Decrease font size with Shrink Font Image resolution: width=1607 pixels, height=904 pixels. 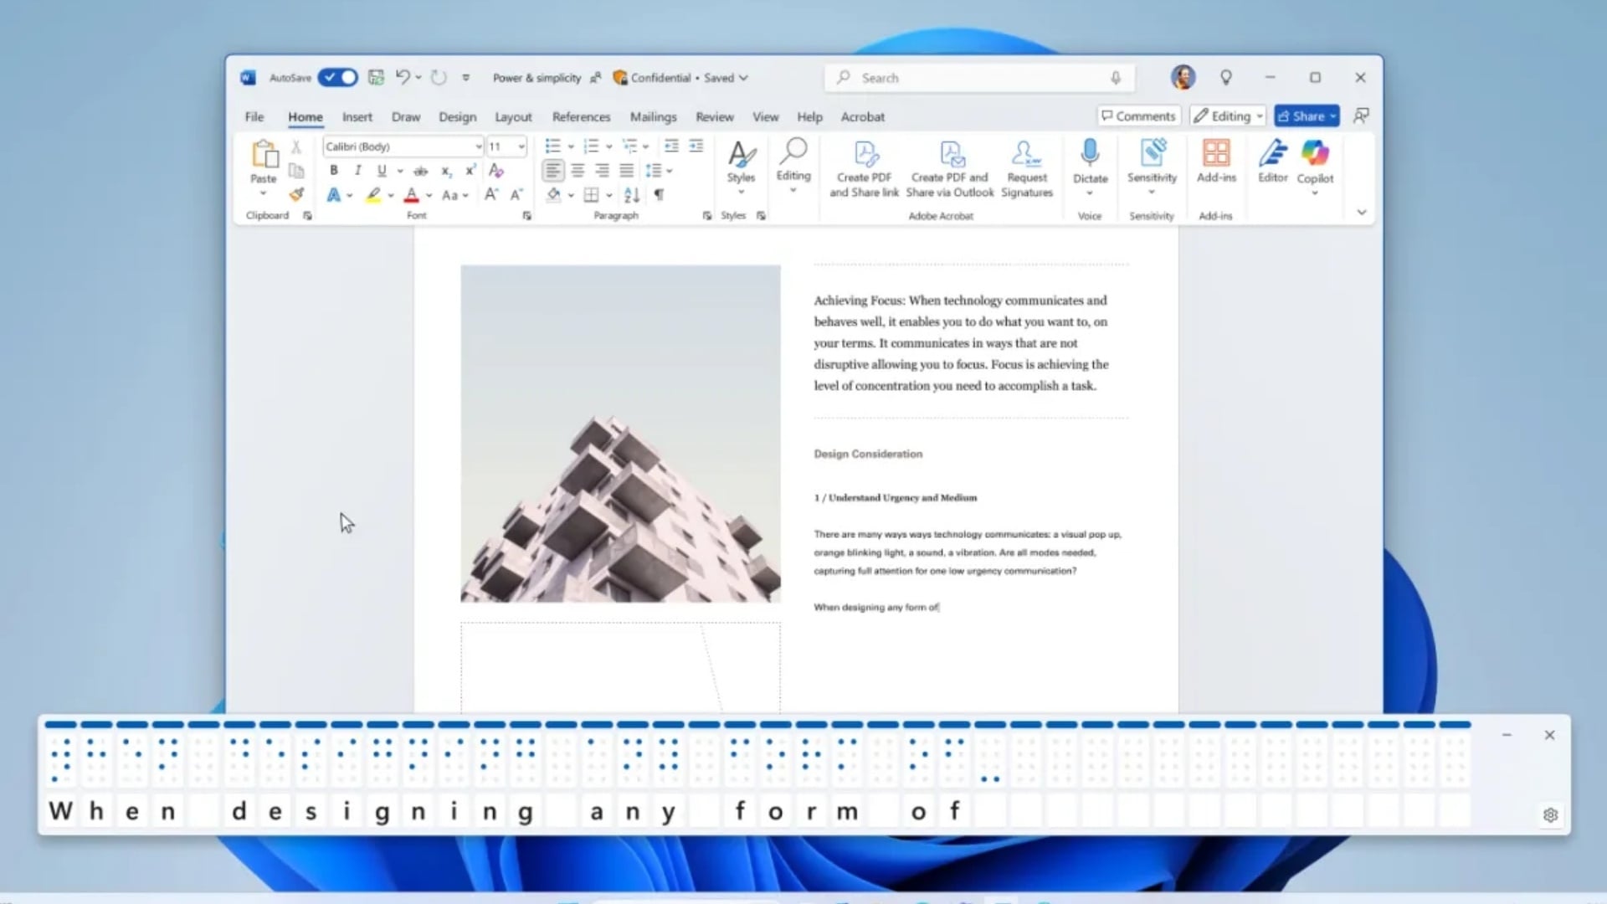516,194
